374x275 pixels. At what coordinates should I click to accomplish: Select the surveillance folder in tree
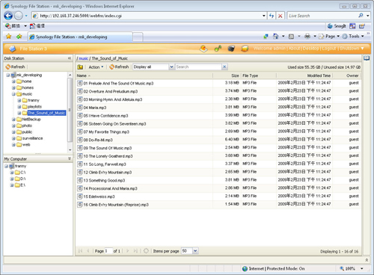(x=32, y=138)
